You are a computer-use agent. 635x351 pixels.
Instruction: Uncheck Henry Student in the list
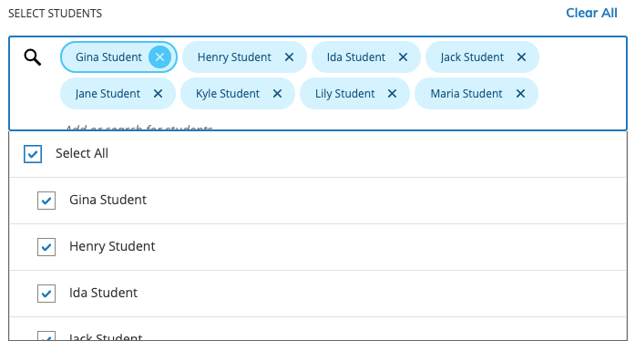46,247
